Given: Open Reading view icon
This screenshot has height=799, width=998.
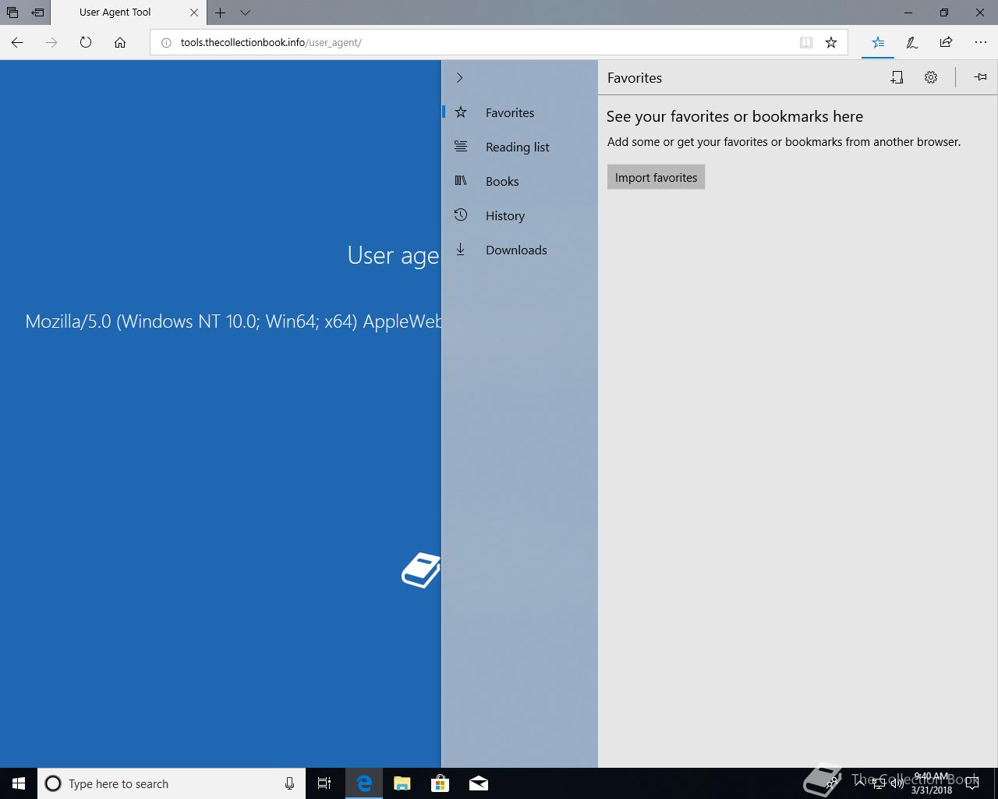Looking at the screenshot, I should [806, 42].
